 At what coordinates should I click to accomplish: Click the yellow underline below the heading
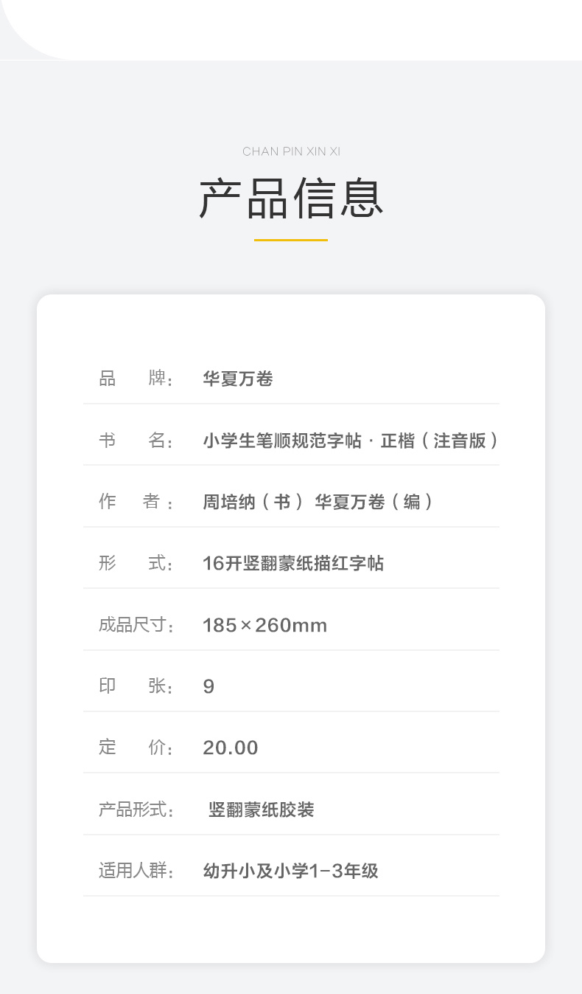291,240
